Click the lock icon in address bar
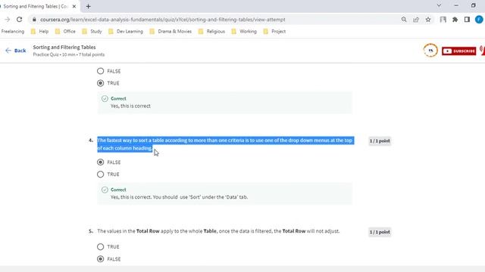This screenshot has width=485, height=272. 34,20
